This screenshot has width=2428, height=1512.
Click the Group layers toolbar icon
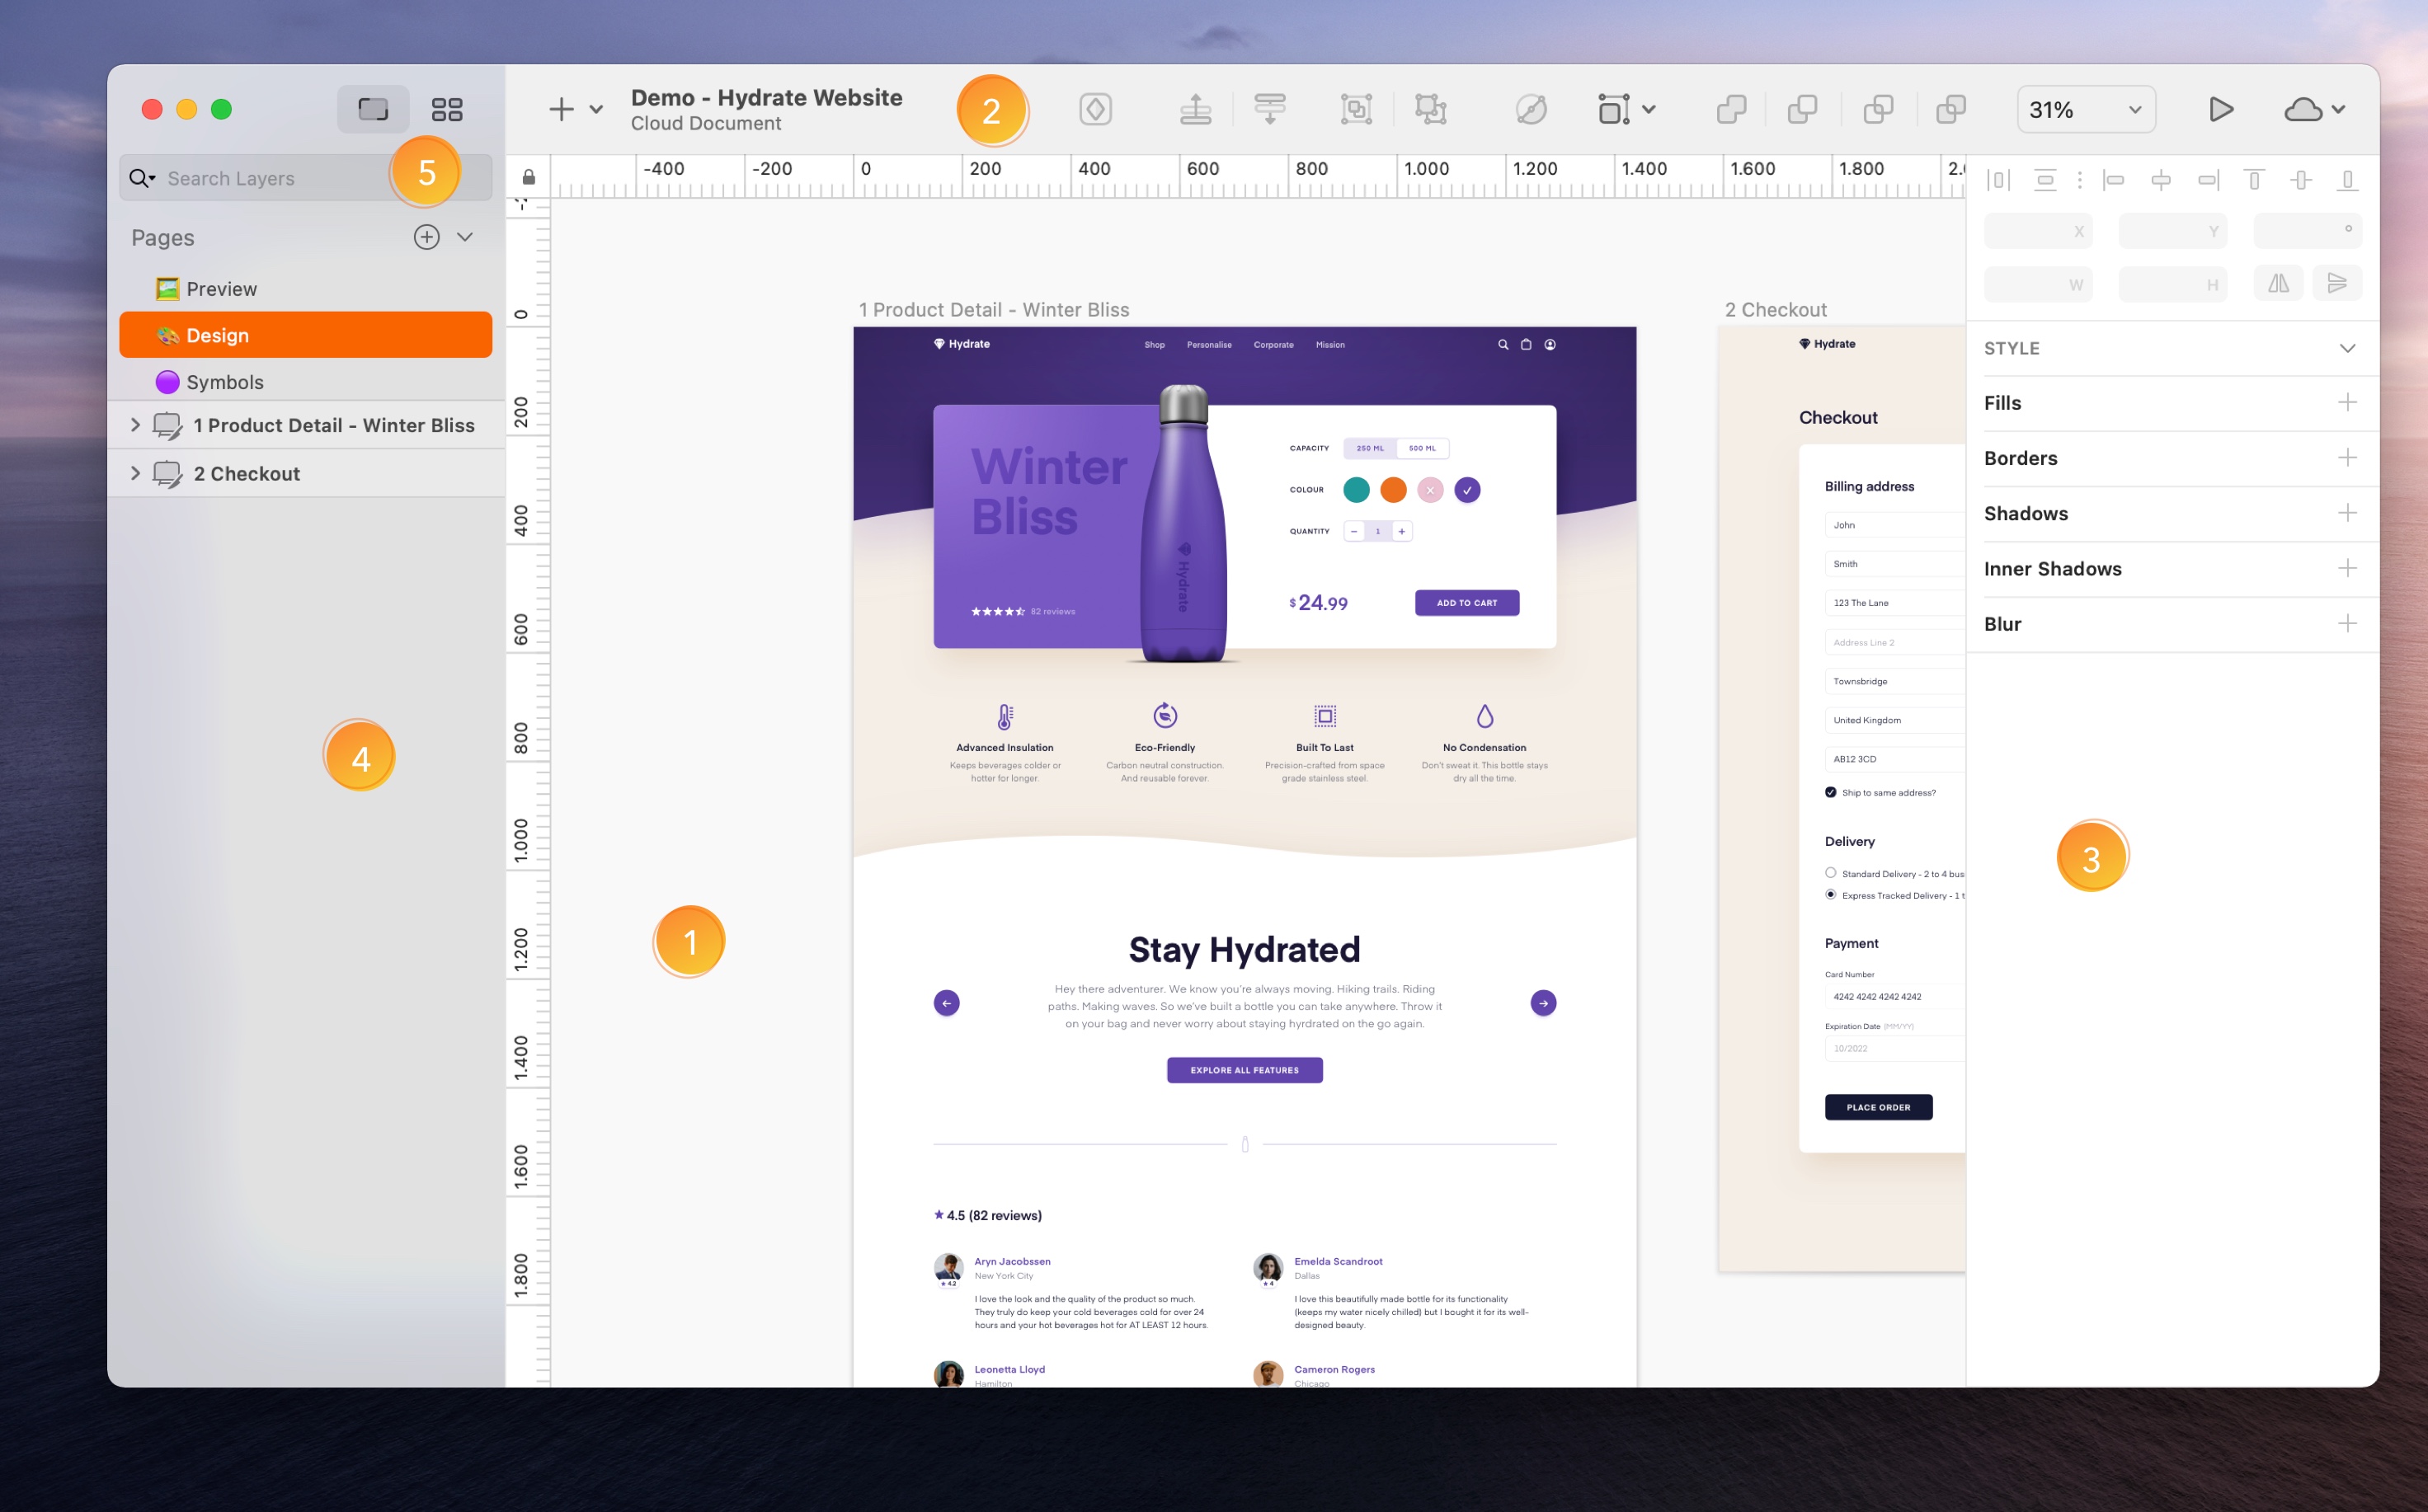1356,109
